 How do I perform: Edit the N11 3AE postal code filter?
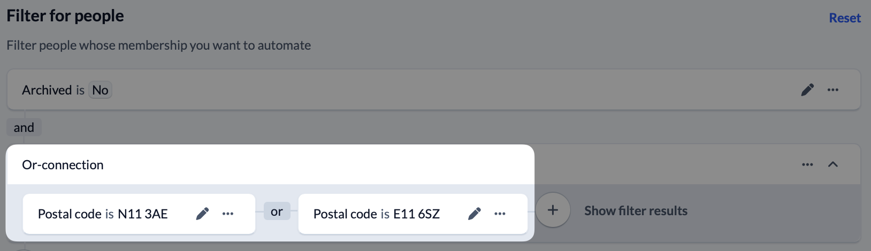[x=202, y=214]
